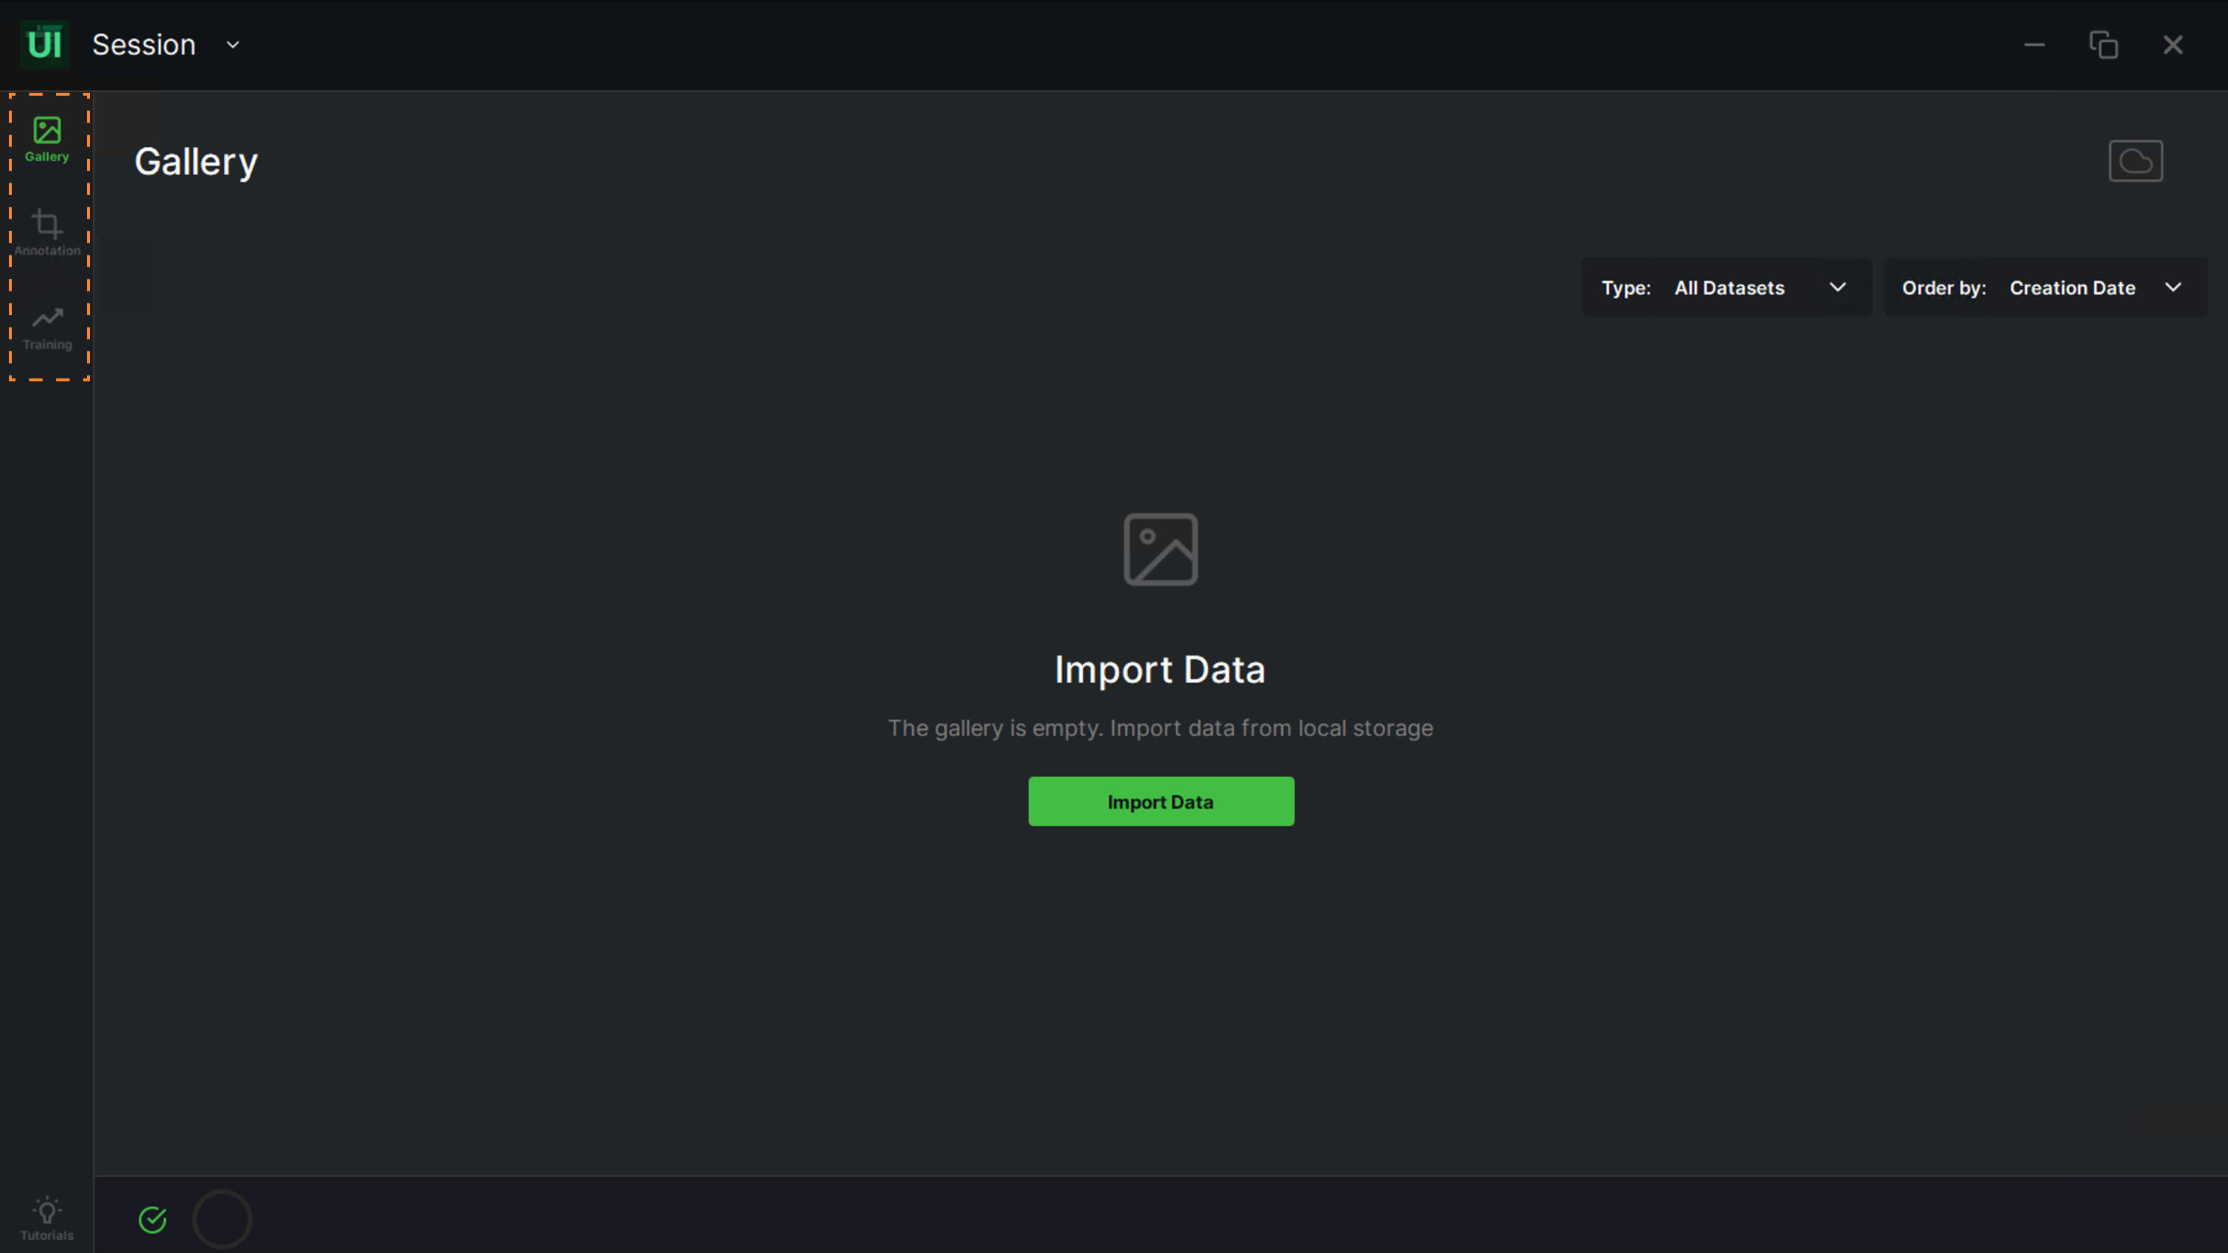
Task: Click the cloud icon in the Gallery header
Action: tap(2134, 160)
